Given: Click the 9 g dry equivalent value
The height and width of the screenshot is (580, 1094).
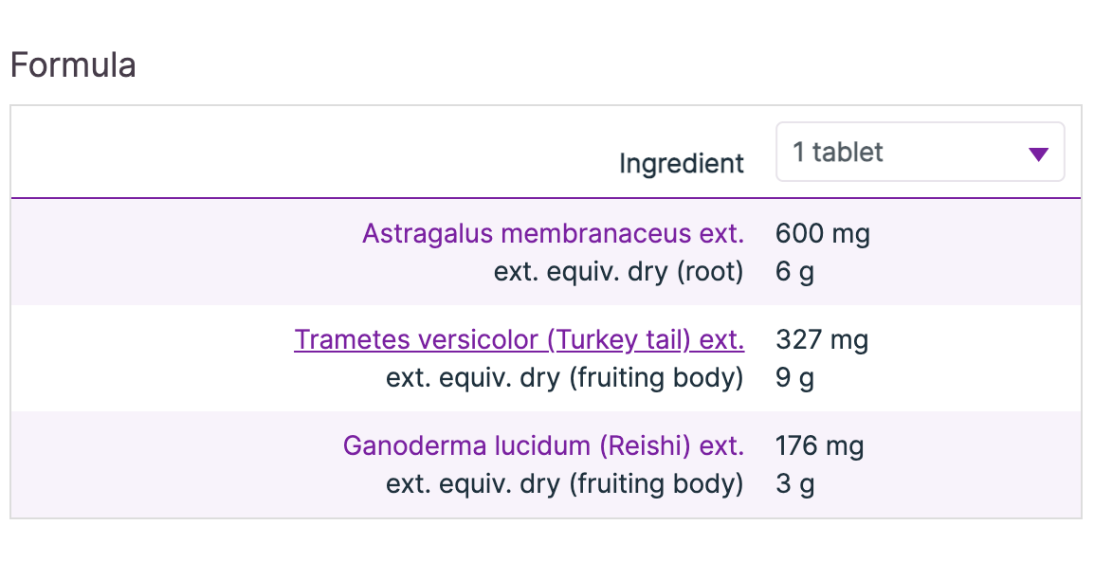Looking at the screenshot, I should coord(794,378).
